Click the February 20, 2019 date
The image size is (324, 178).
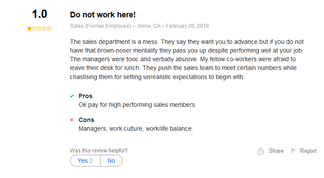coord(187,26)
